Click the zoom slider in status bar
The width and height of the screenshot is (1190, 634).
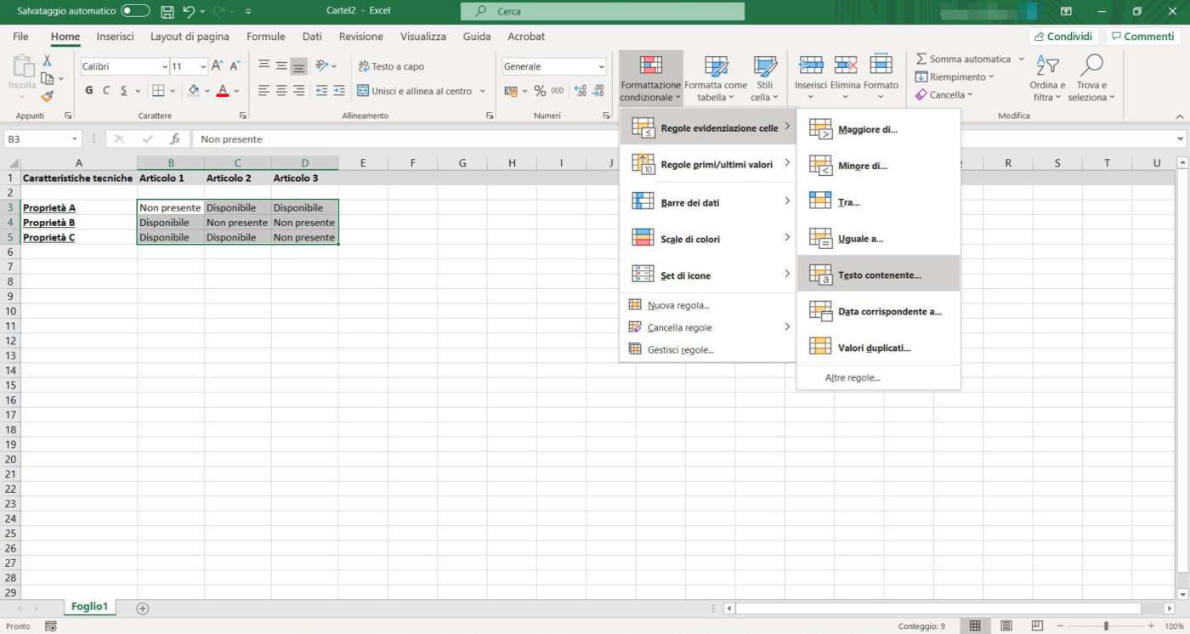pyautogui.click(x=1106, y=626)
